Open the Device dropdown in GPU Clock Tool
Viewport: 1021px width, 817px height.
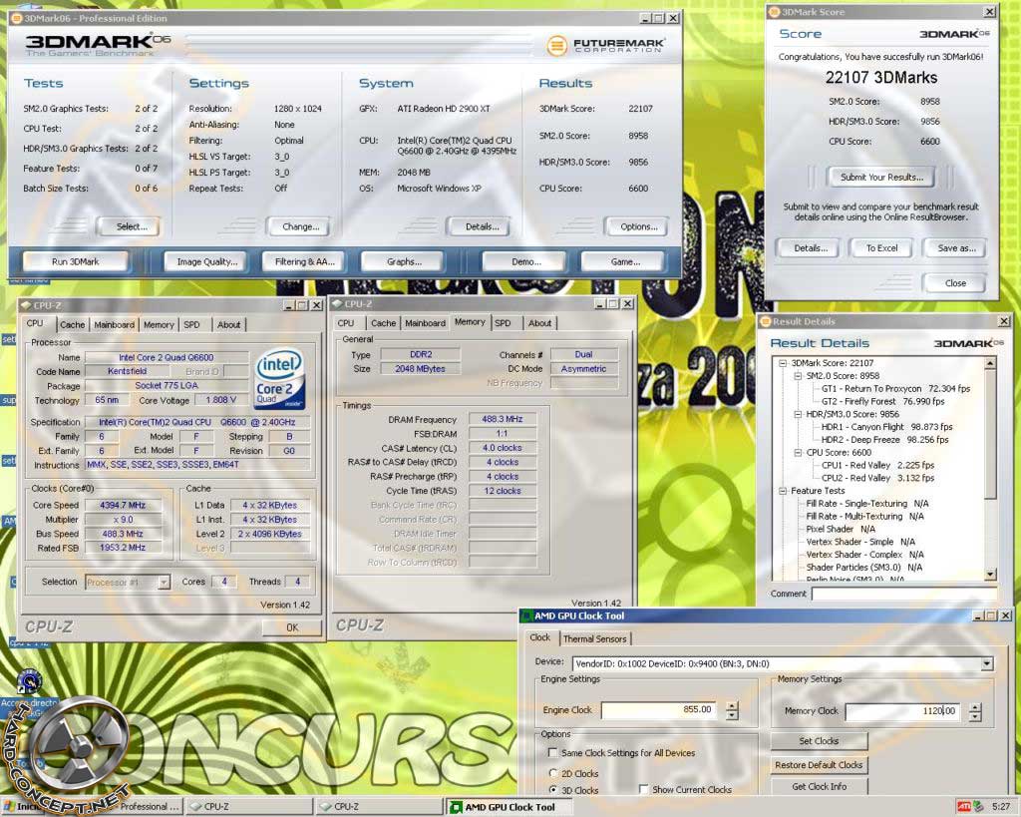pos(987,664)
